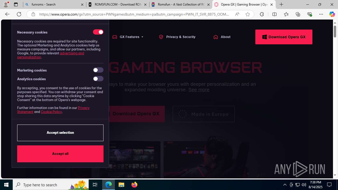The height and width of the screenshot is (190, 338).
Task: Click the scrollbar down arrow
Action: (335, 175)
